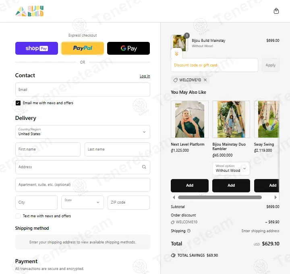Check Text me with news and offers
290x274 pixels.
18,216
